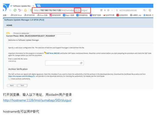Screen dimensions: 160x115
Task: Click the Archive Verification heading
Action: [x=18, y=69]
